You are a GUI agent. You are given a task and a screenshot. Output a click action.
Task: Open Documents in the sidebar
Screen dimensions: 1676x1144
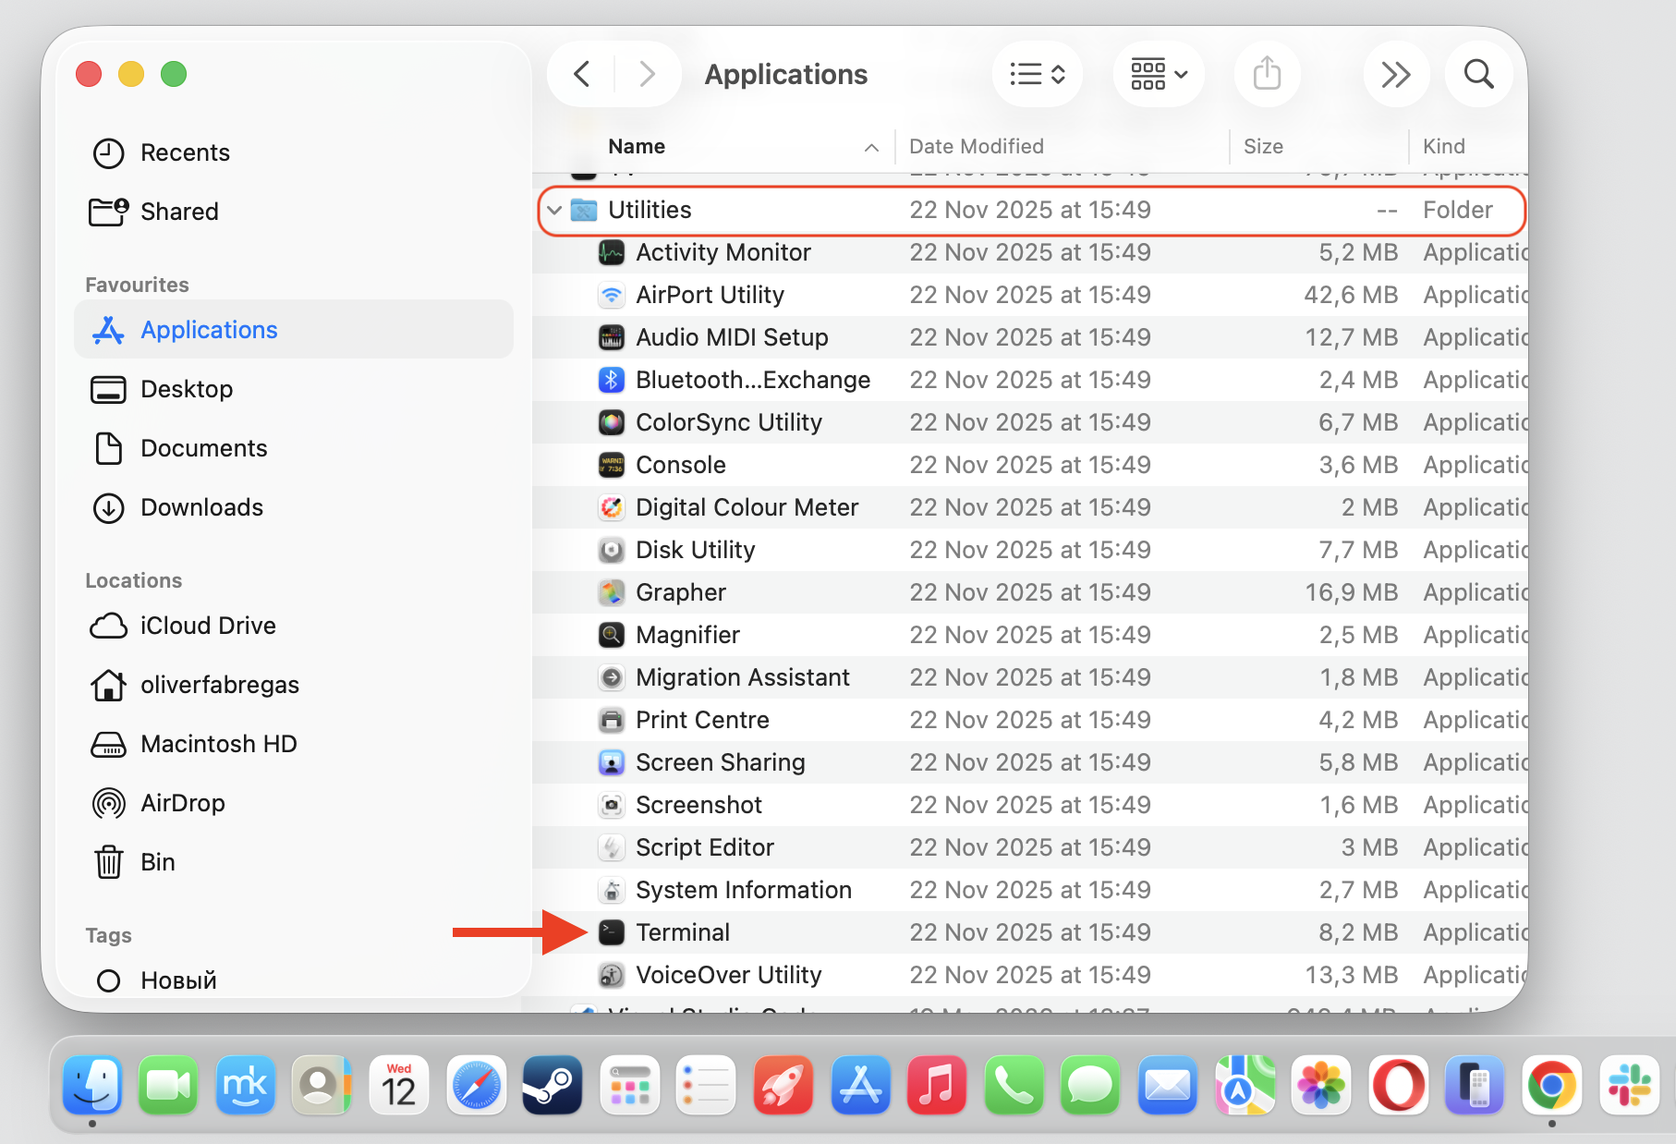[293, 448]
